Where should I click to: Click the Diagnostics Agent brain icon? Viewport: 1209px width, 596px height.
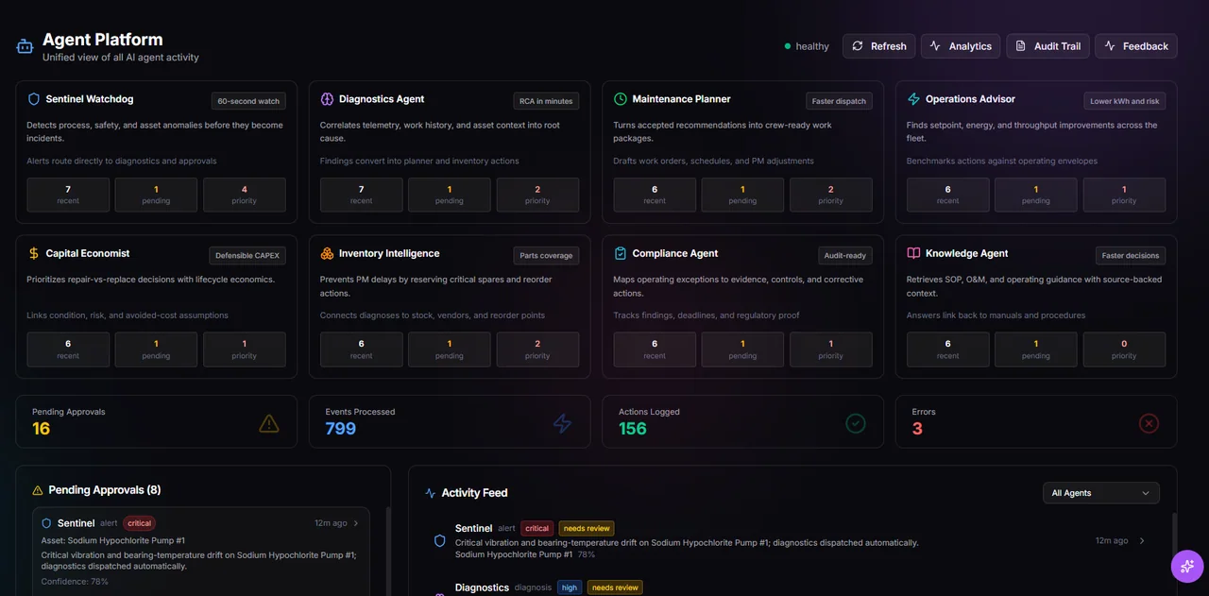(327, 99)
